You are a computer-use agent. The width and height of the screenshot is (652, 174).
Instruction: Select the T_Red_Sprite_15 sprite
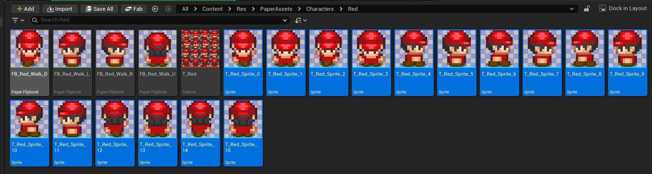click(x=243, y=133)
